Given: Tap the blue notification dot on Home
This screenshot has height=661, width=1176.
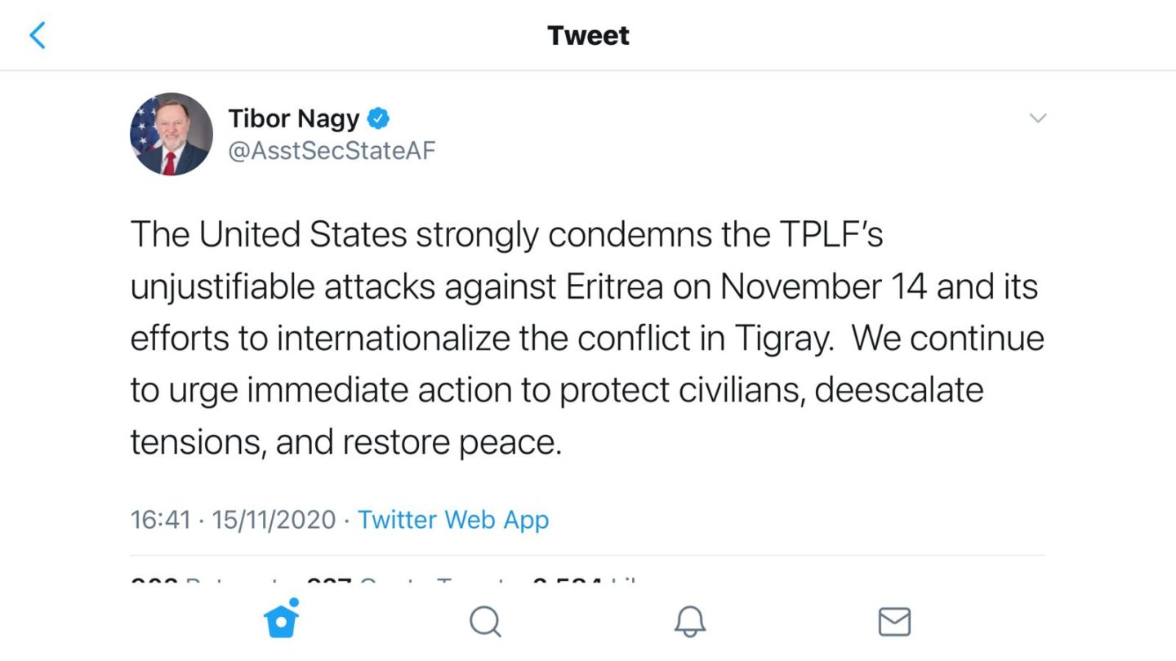Looking at the screenshot, I should coord(293,603).
